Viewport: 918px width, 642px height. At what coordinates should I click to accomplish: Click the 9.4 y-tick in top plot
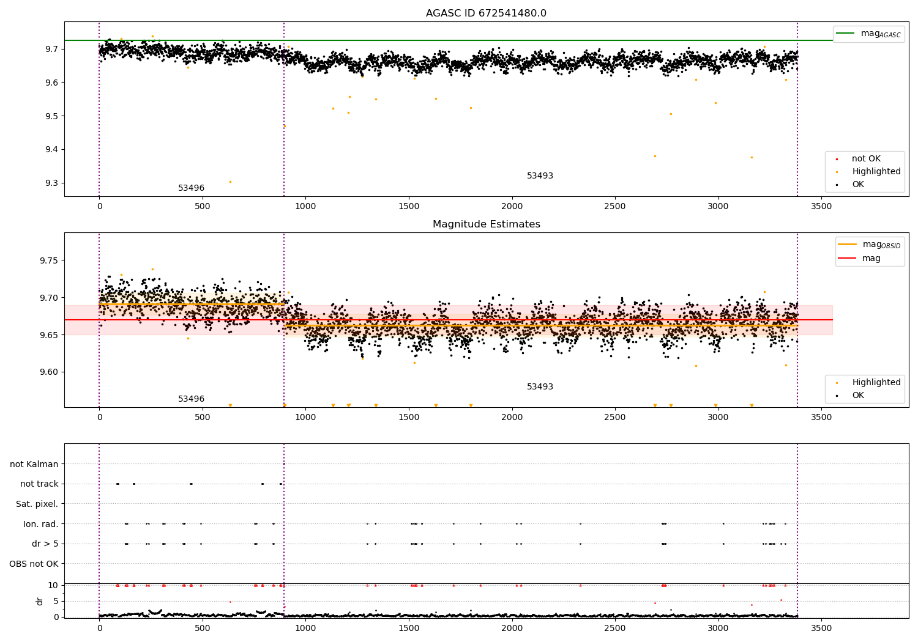[52, 150]
